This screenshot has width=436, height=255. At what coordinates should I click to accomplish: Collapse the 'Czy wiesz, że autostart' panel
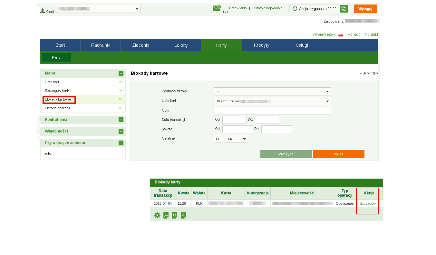coord(121,143)
